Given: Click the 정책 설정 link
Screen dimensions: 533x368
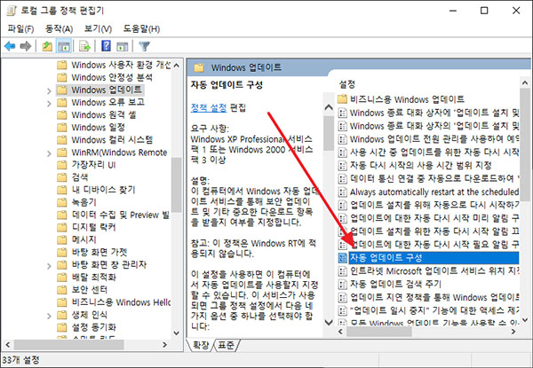Looking at the screenshot, I should [209, 108].
